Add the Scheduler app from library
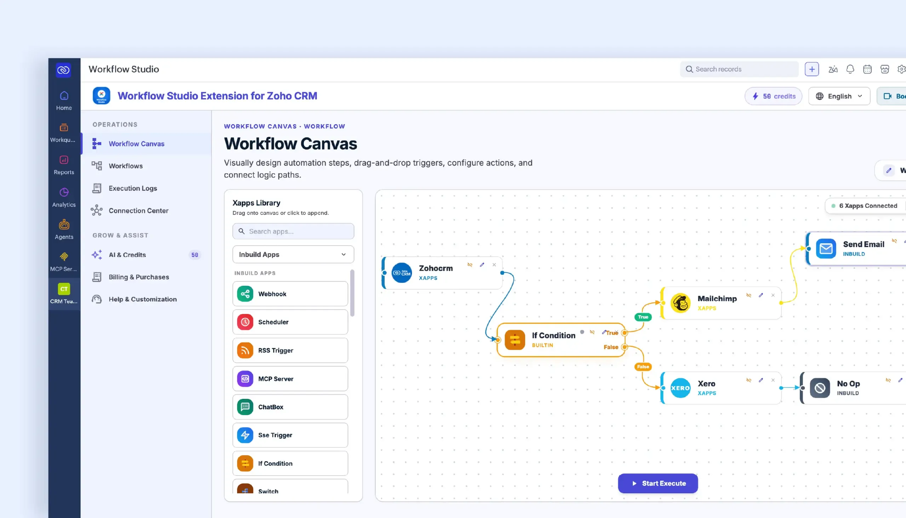906x518 pixels. (x=290, y=322)
